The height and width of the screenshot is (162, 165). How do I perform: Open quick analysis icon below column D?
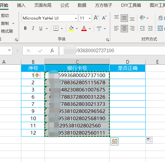149,140
